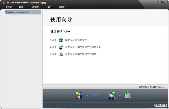Click the add files to iPhone toolbar icon
169x109 pixels.
coord(79,96)
